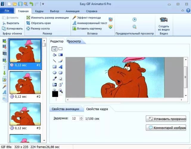The width and height of the screenshot is (191, 149).
Task: Select frame #3 thumbnail
Action: [25, 114]
